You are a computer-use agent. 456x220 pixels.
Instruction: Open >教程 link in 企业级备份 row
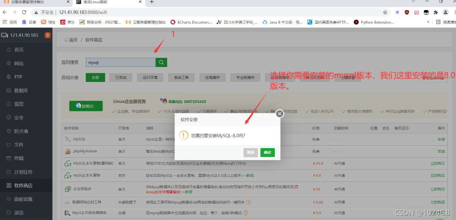(x=187, y=192)
